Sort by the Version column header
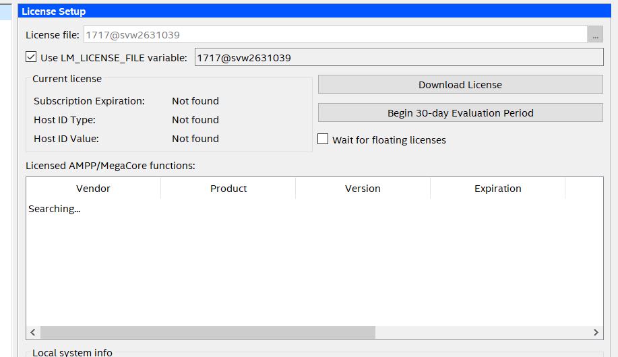 coord(363,189)
